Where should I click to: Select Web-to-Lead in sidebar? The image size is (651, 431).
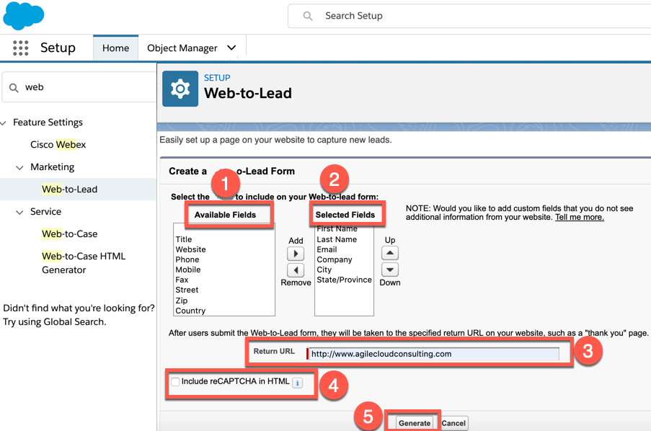tap(70, 190)
